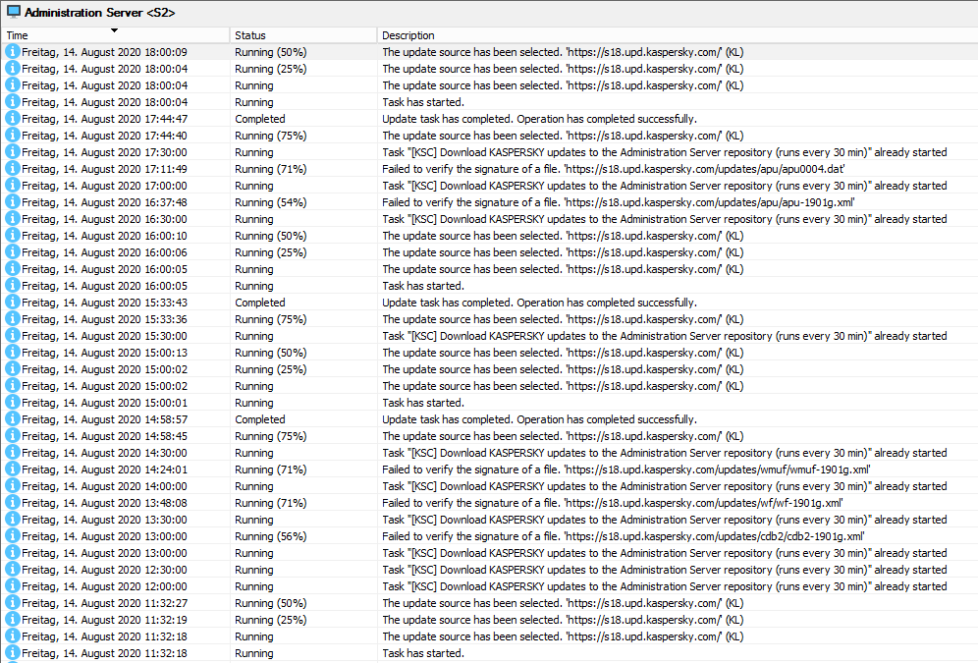Click info icon of 14:24:01 wmuf failure row
The height and width of the screenshot is (663, 978).
(12, 470)
